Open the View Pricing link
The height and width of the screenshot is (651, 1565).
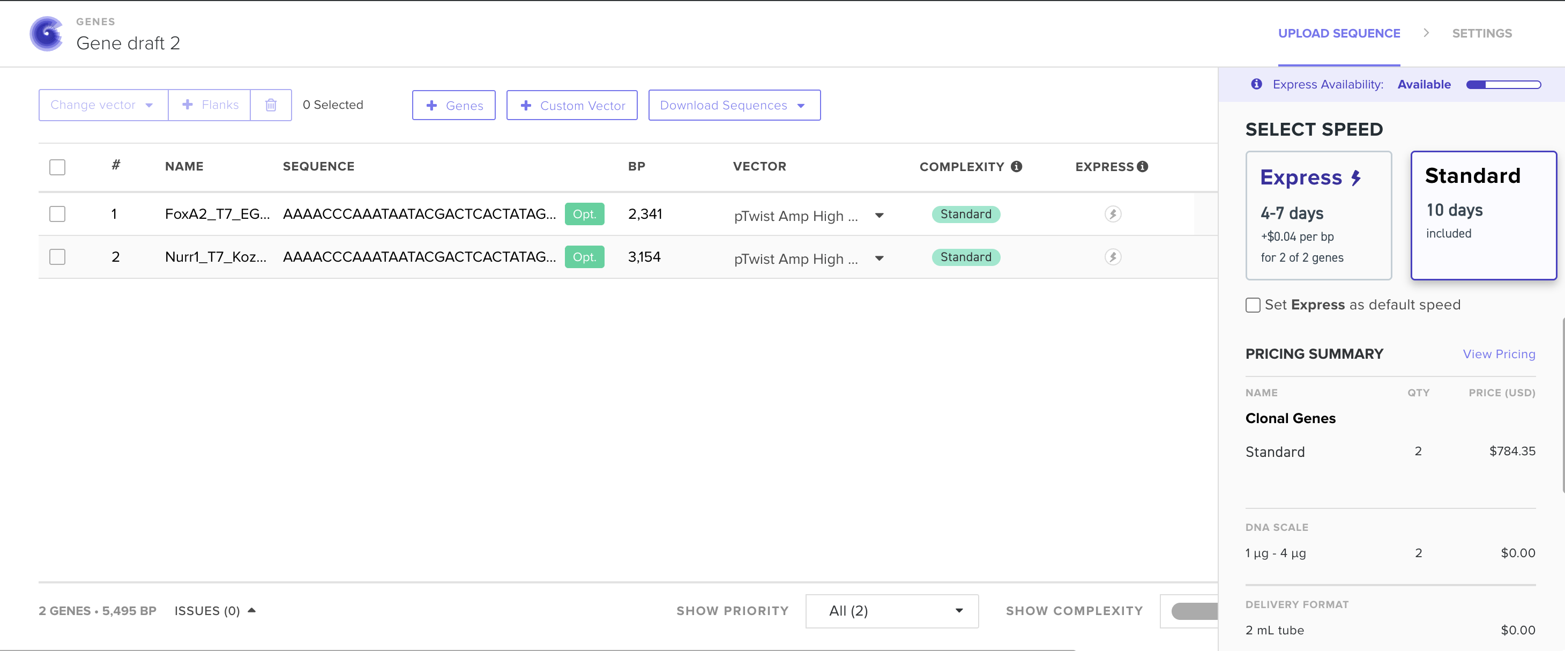[x=1499, y=354]
